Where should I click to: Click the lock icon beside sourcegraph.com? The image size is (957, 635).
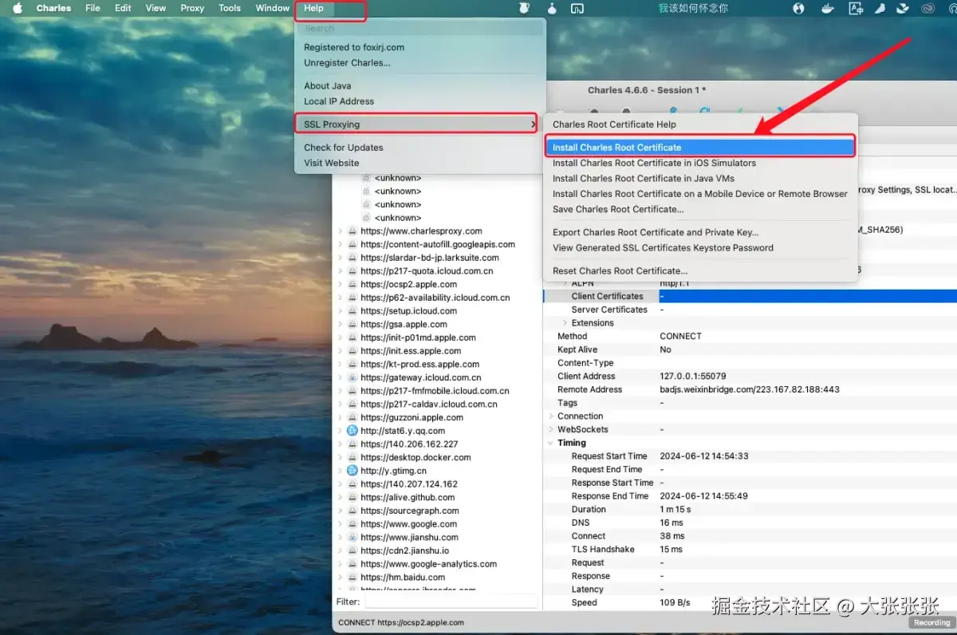click(352, 511)
